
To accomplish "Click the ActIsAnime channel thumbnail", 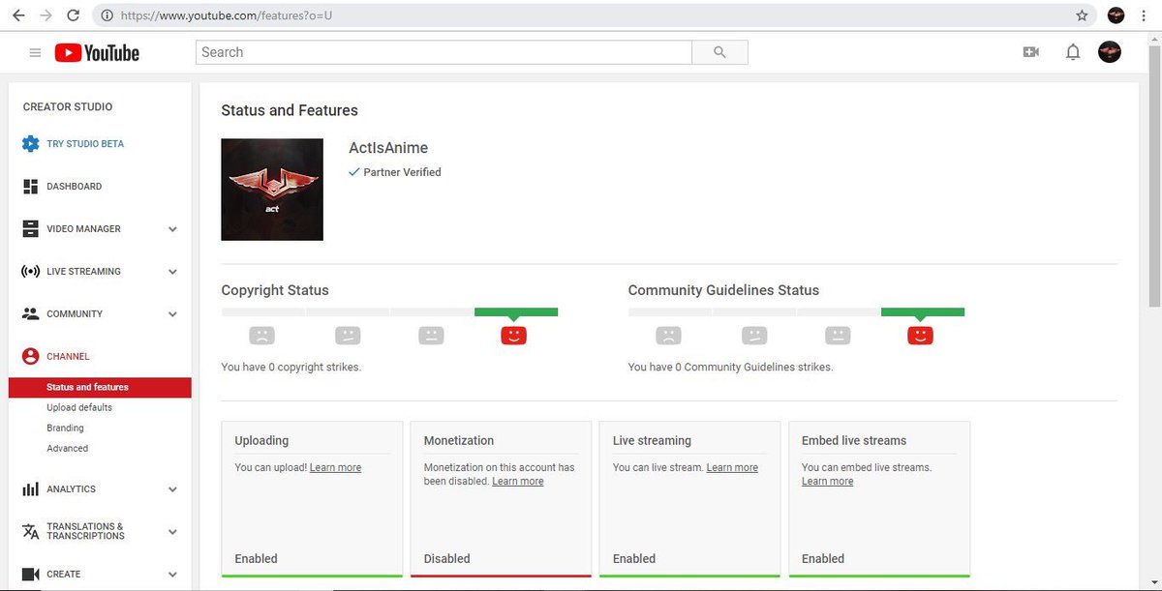I will [x=272, y=190].
